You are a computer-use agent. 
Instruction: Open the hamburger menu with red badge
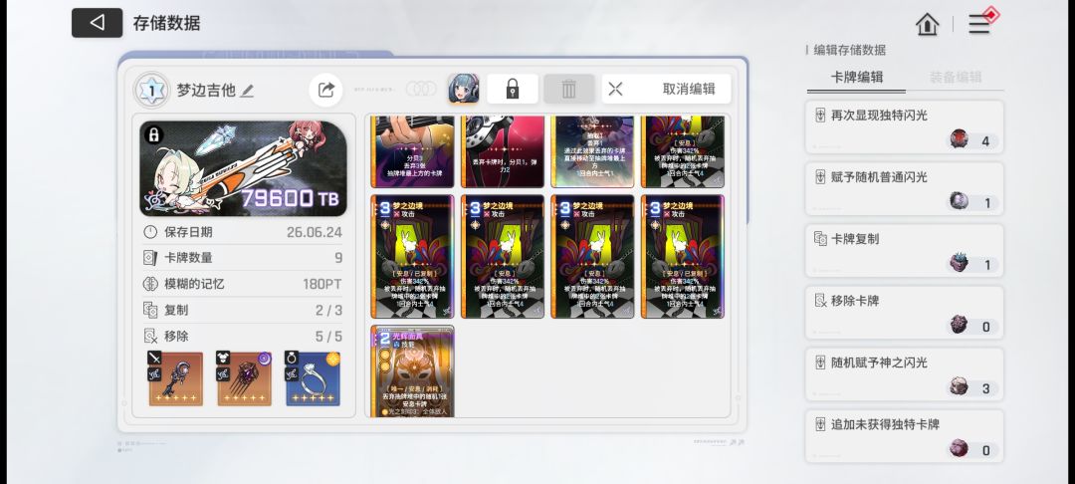(x=979, y=24)
